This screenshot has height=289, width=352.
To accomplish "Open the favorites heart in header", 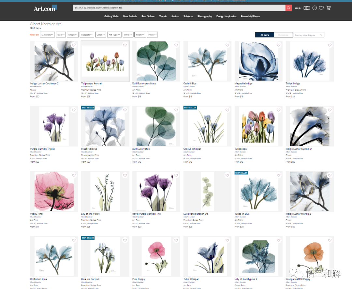I will click(321, 8).
